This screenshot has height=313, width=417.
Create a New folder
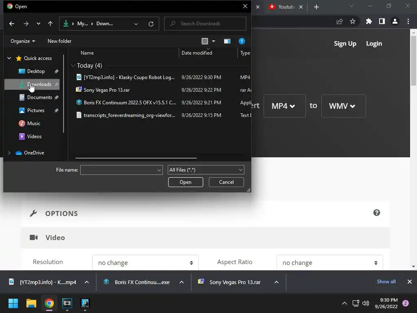click(59, 41)
